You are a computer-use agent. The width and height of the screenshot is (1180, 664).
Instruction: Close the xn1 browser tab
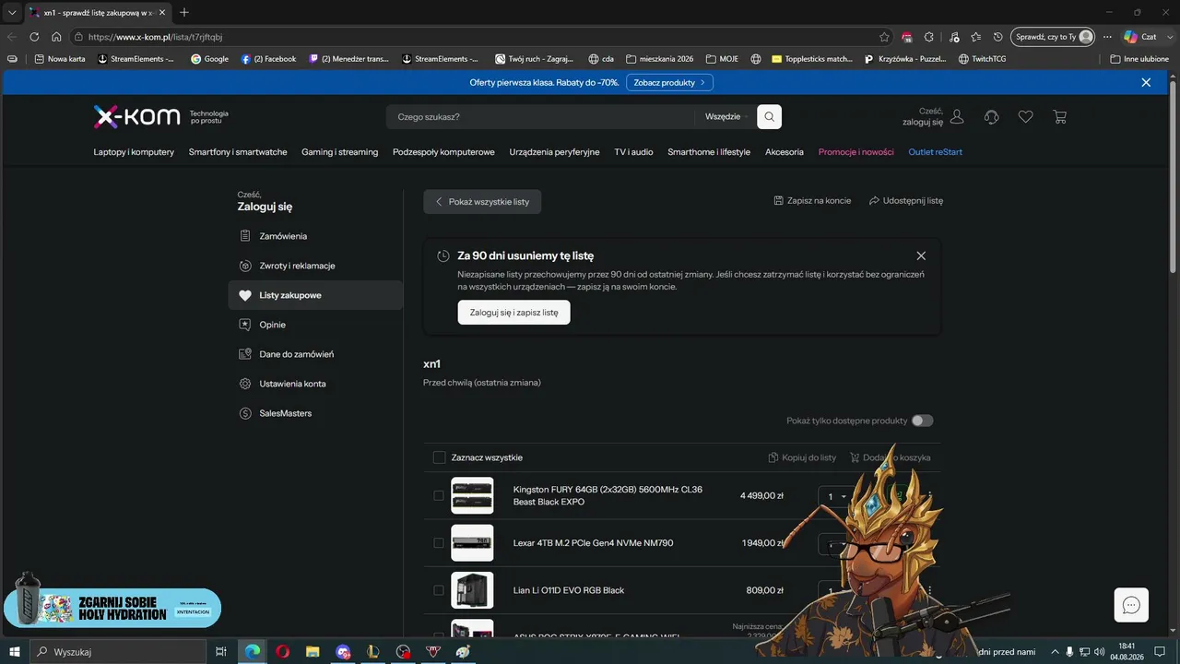162,12
